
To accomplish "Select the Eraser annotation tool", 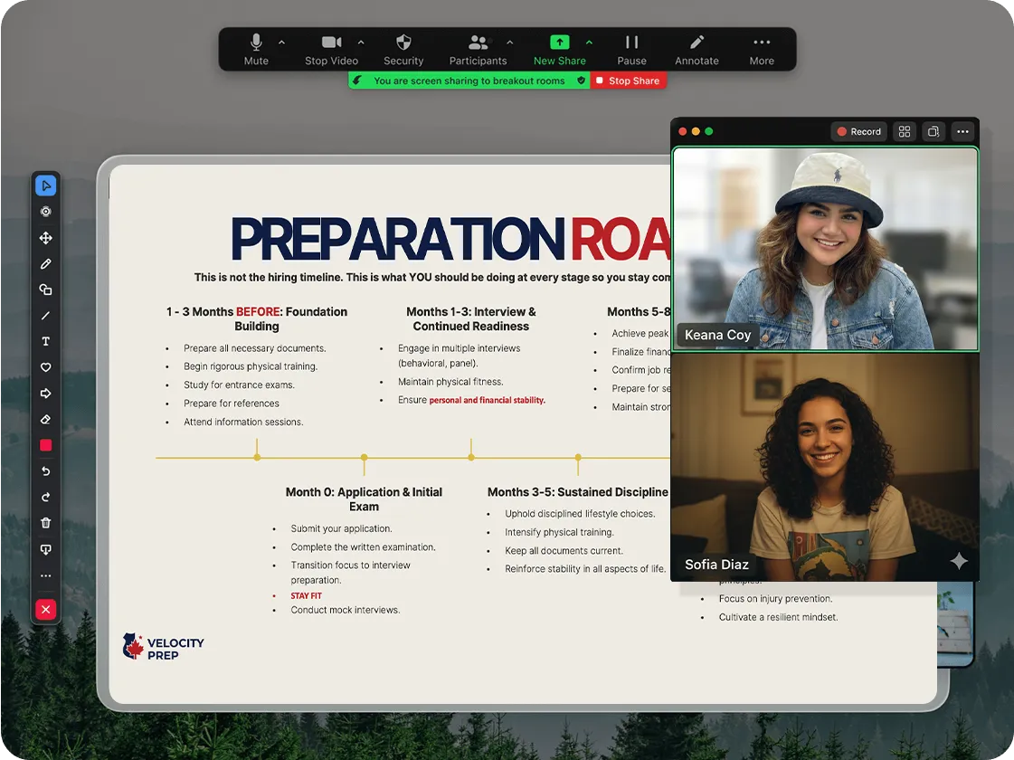I will click(x=46, y=419).
